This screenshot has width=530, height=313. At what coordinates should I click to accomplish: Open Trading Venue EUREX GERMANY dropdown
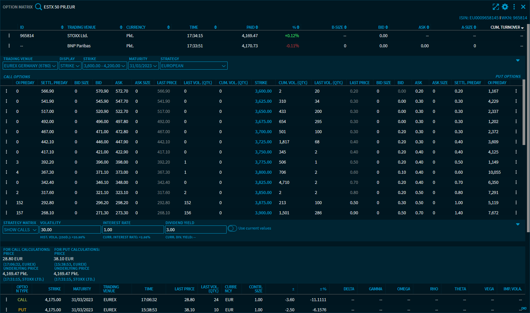[x=30, y=66]
